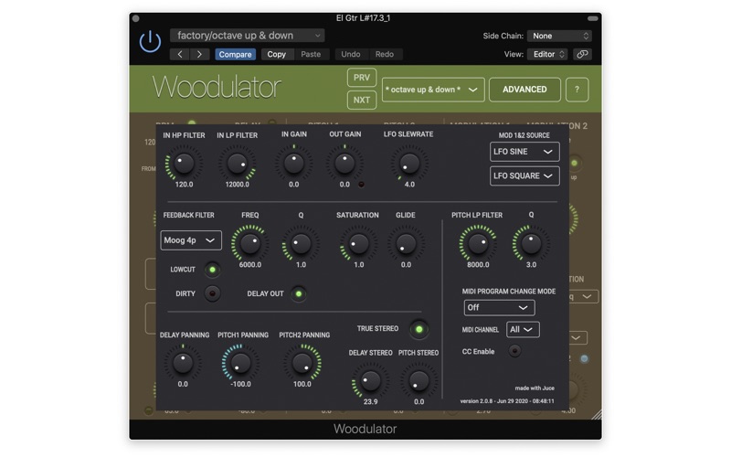The image size is (731, 457).
Task: Click the 6000.0 frequency value
Action: [x=250, y=265]
